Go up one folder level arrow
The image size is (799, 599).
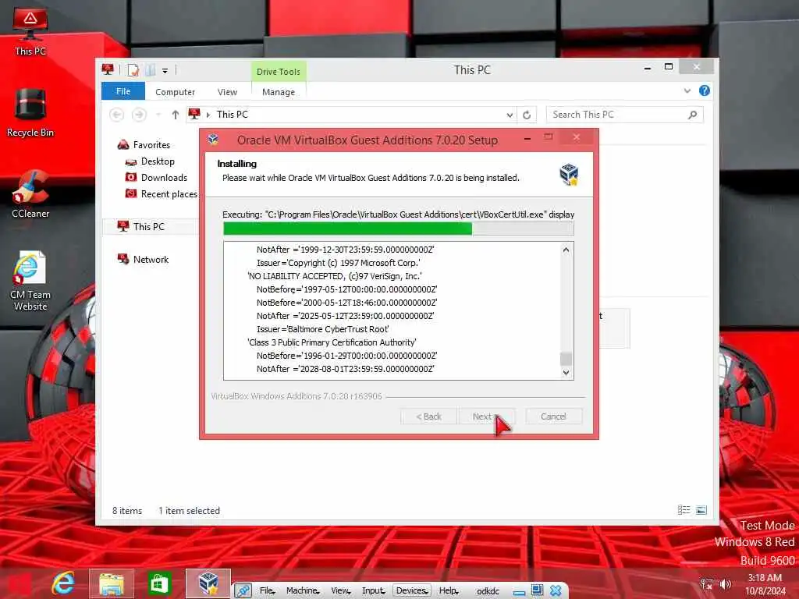pos(176,115)
